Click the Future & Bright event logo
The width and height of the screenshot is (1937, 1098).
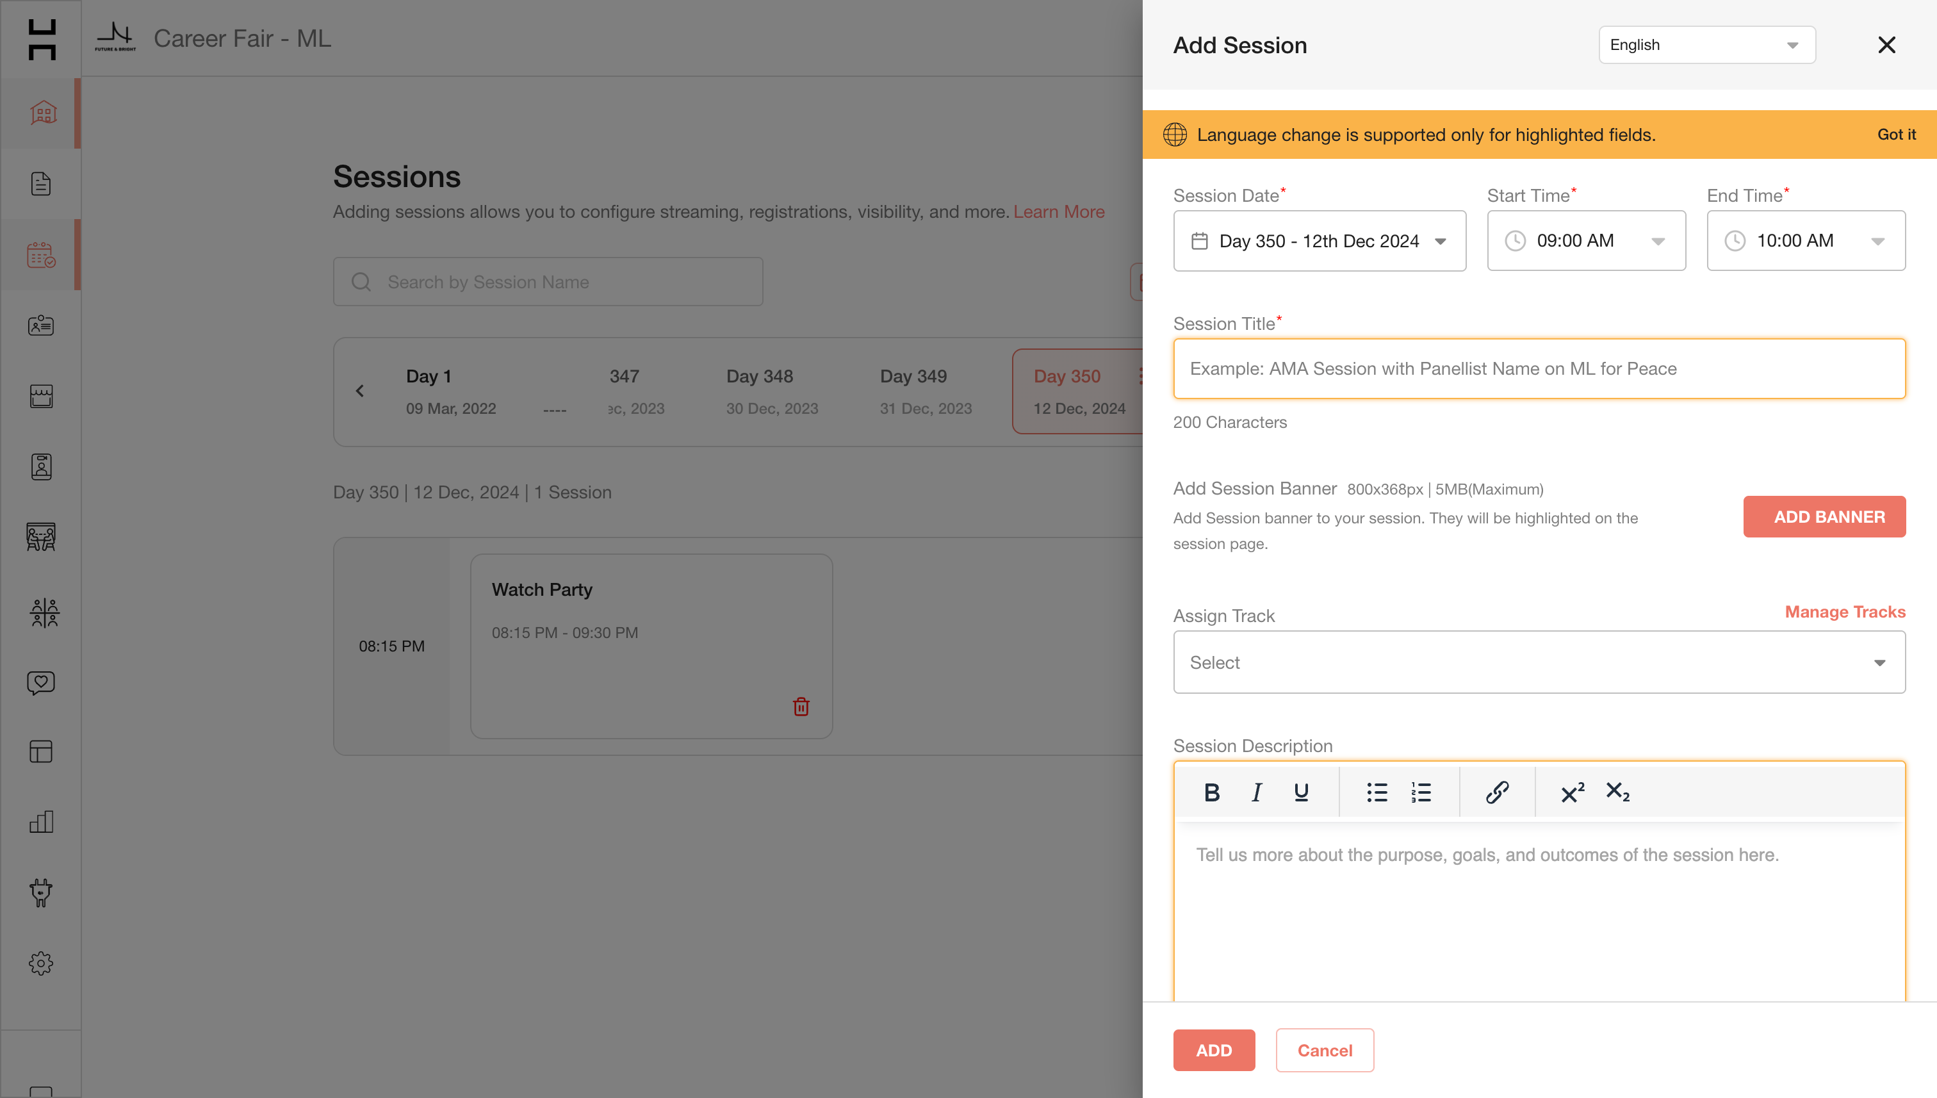pyautogui.click(x=115, y=37)
